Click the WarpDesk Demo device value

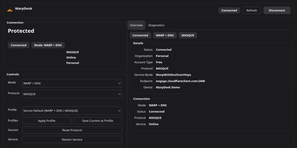click(168, 87)
